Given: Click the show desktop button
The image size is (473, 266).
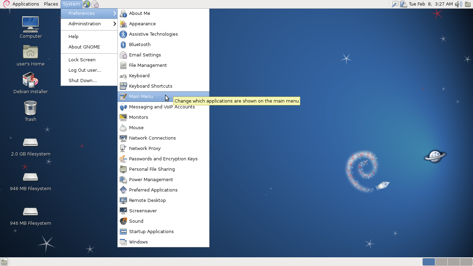Looking at the screenshot, I should click(x=4, y=262).
